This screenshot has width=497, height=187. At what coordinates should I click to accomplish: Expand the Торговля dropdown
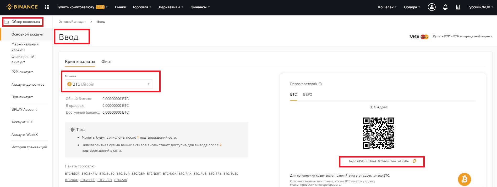142,7
